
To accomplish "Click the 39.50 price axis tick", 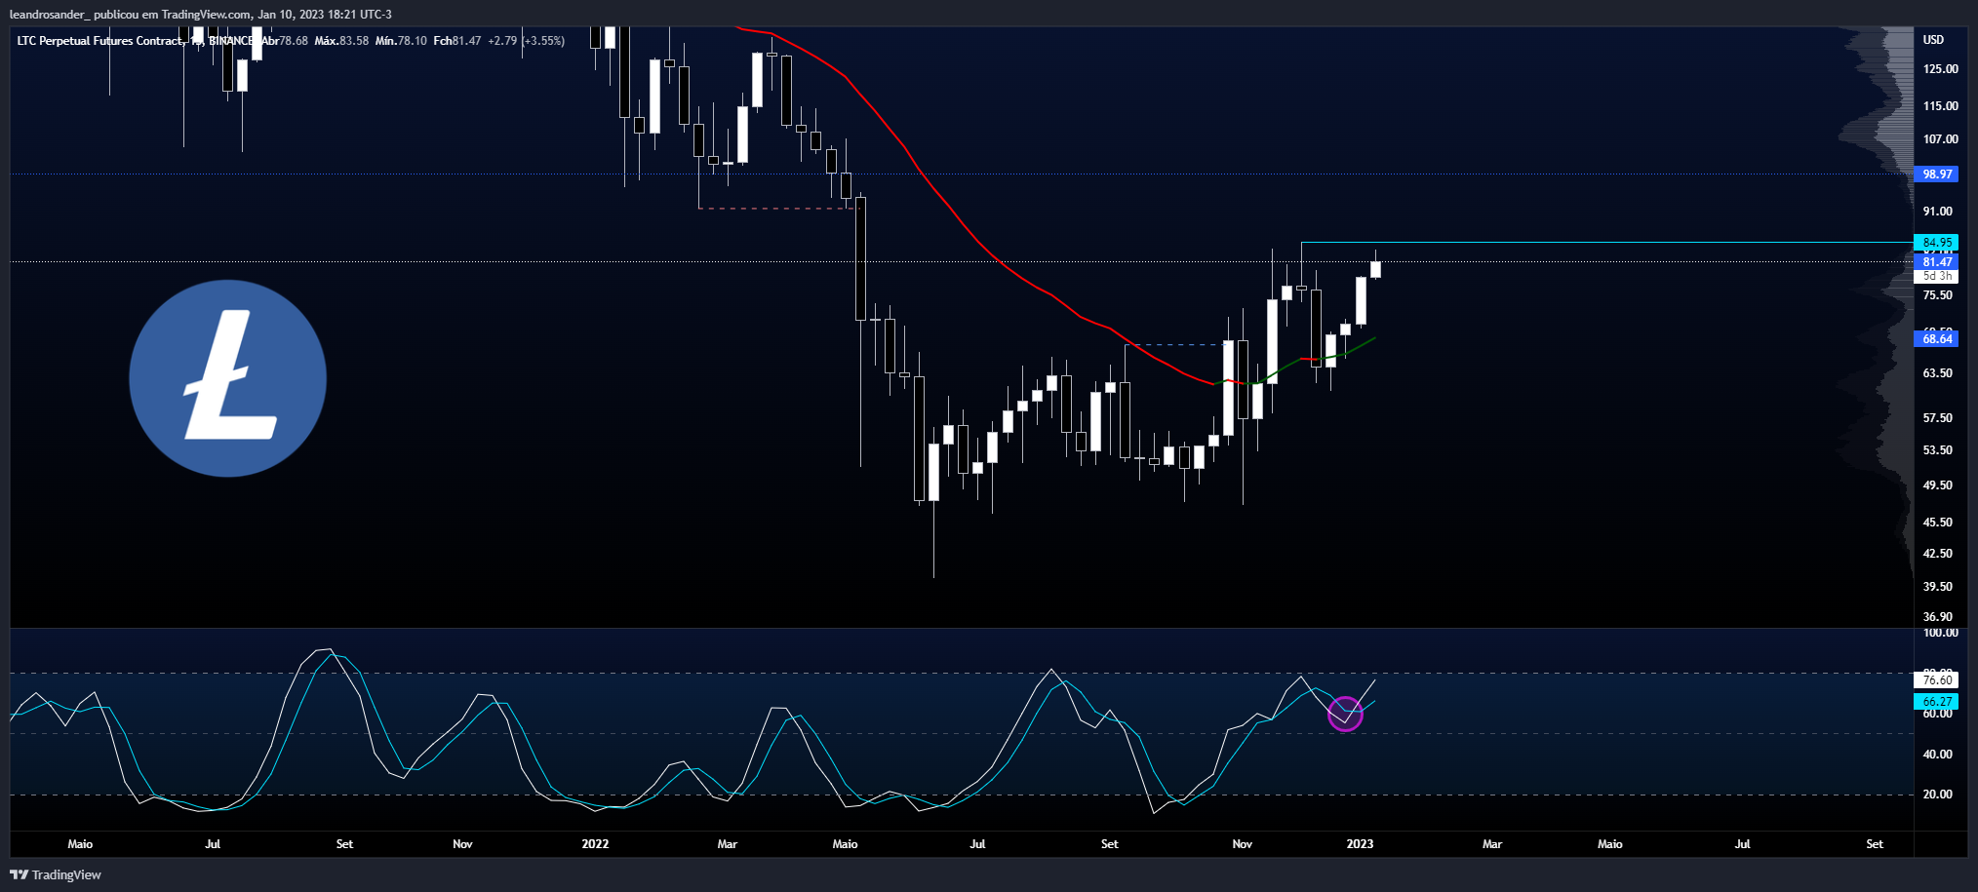I will pos(1937,587).
